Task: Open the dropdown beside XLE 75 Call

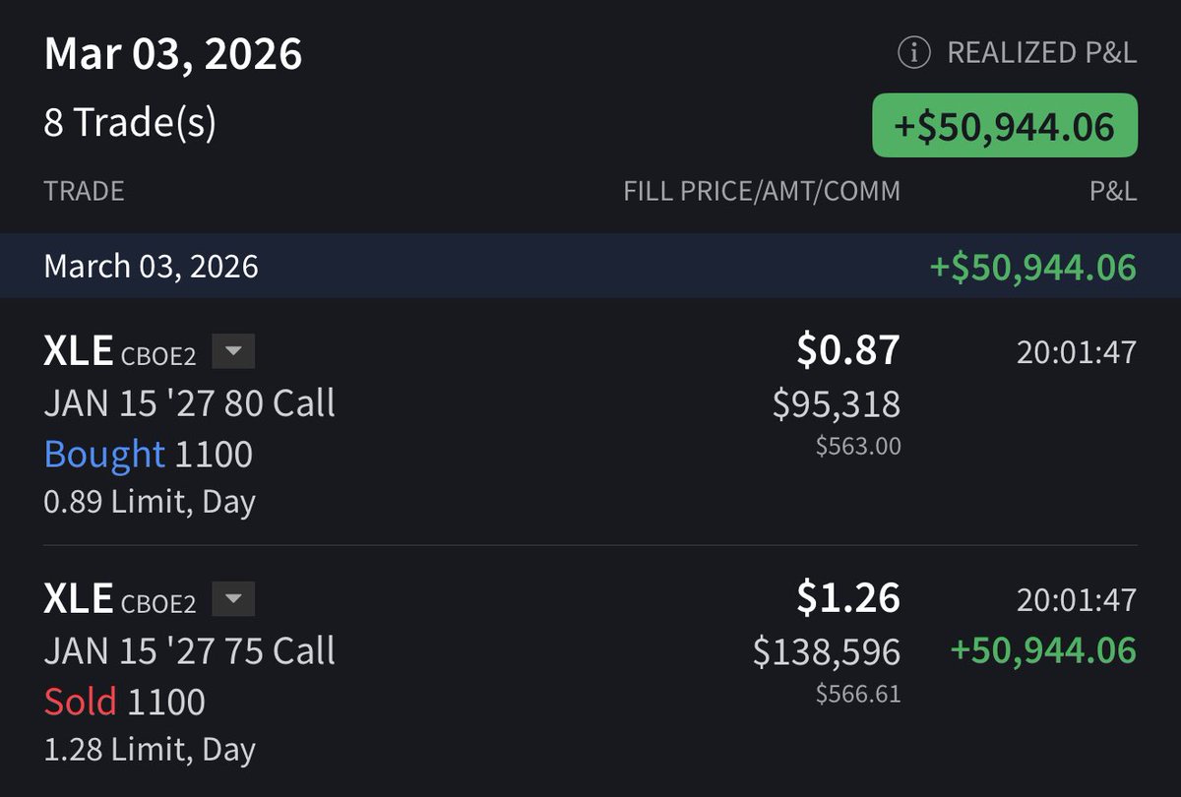Action: point(233,598)
